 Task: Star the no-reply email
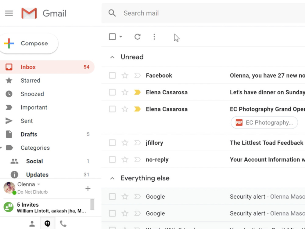point(125,159)
